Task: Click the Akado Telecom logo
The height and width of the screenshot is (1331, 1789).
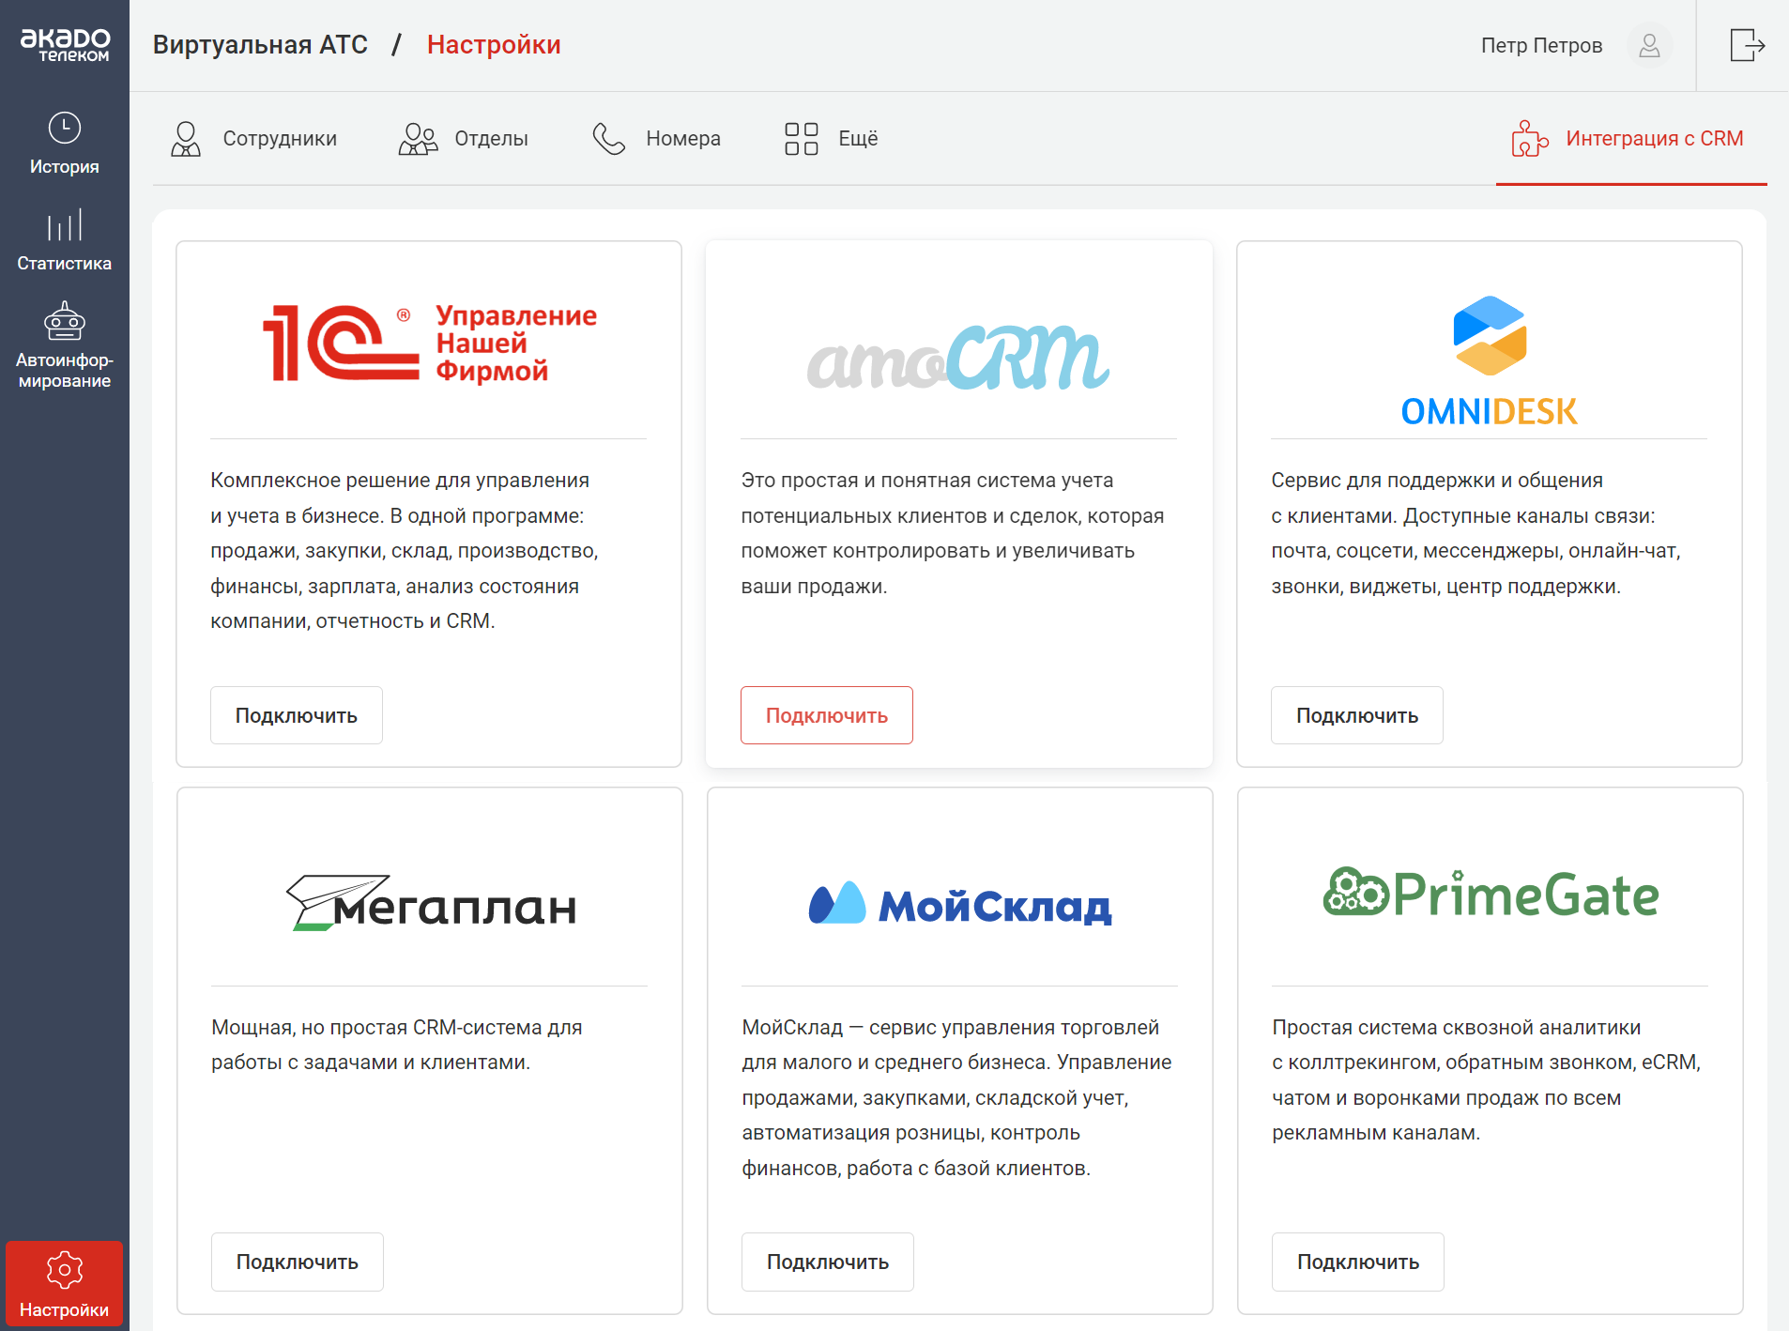Action: click(65, 44)
